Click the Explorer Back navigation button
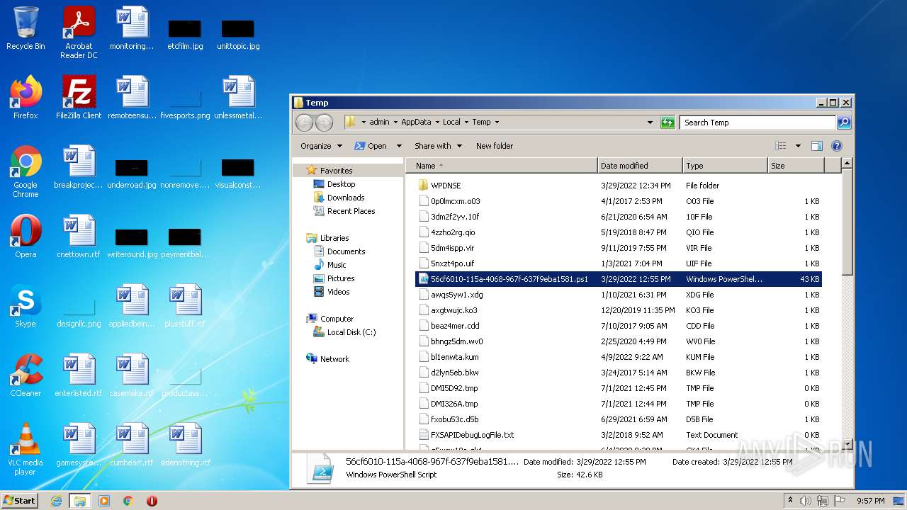The image size is (907, 510). click(x=304, y=123)
